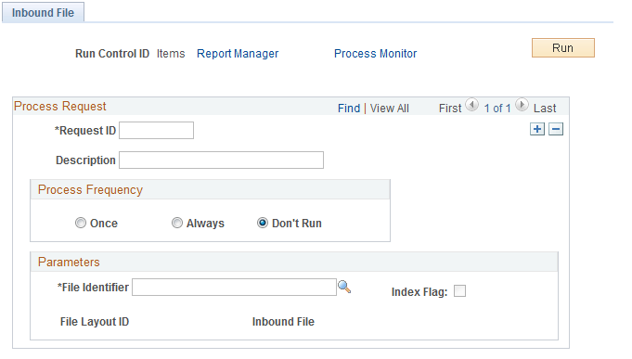Show the previous row arrow
This screenshot has width=632, height=359.
coord(471,105)
